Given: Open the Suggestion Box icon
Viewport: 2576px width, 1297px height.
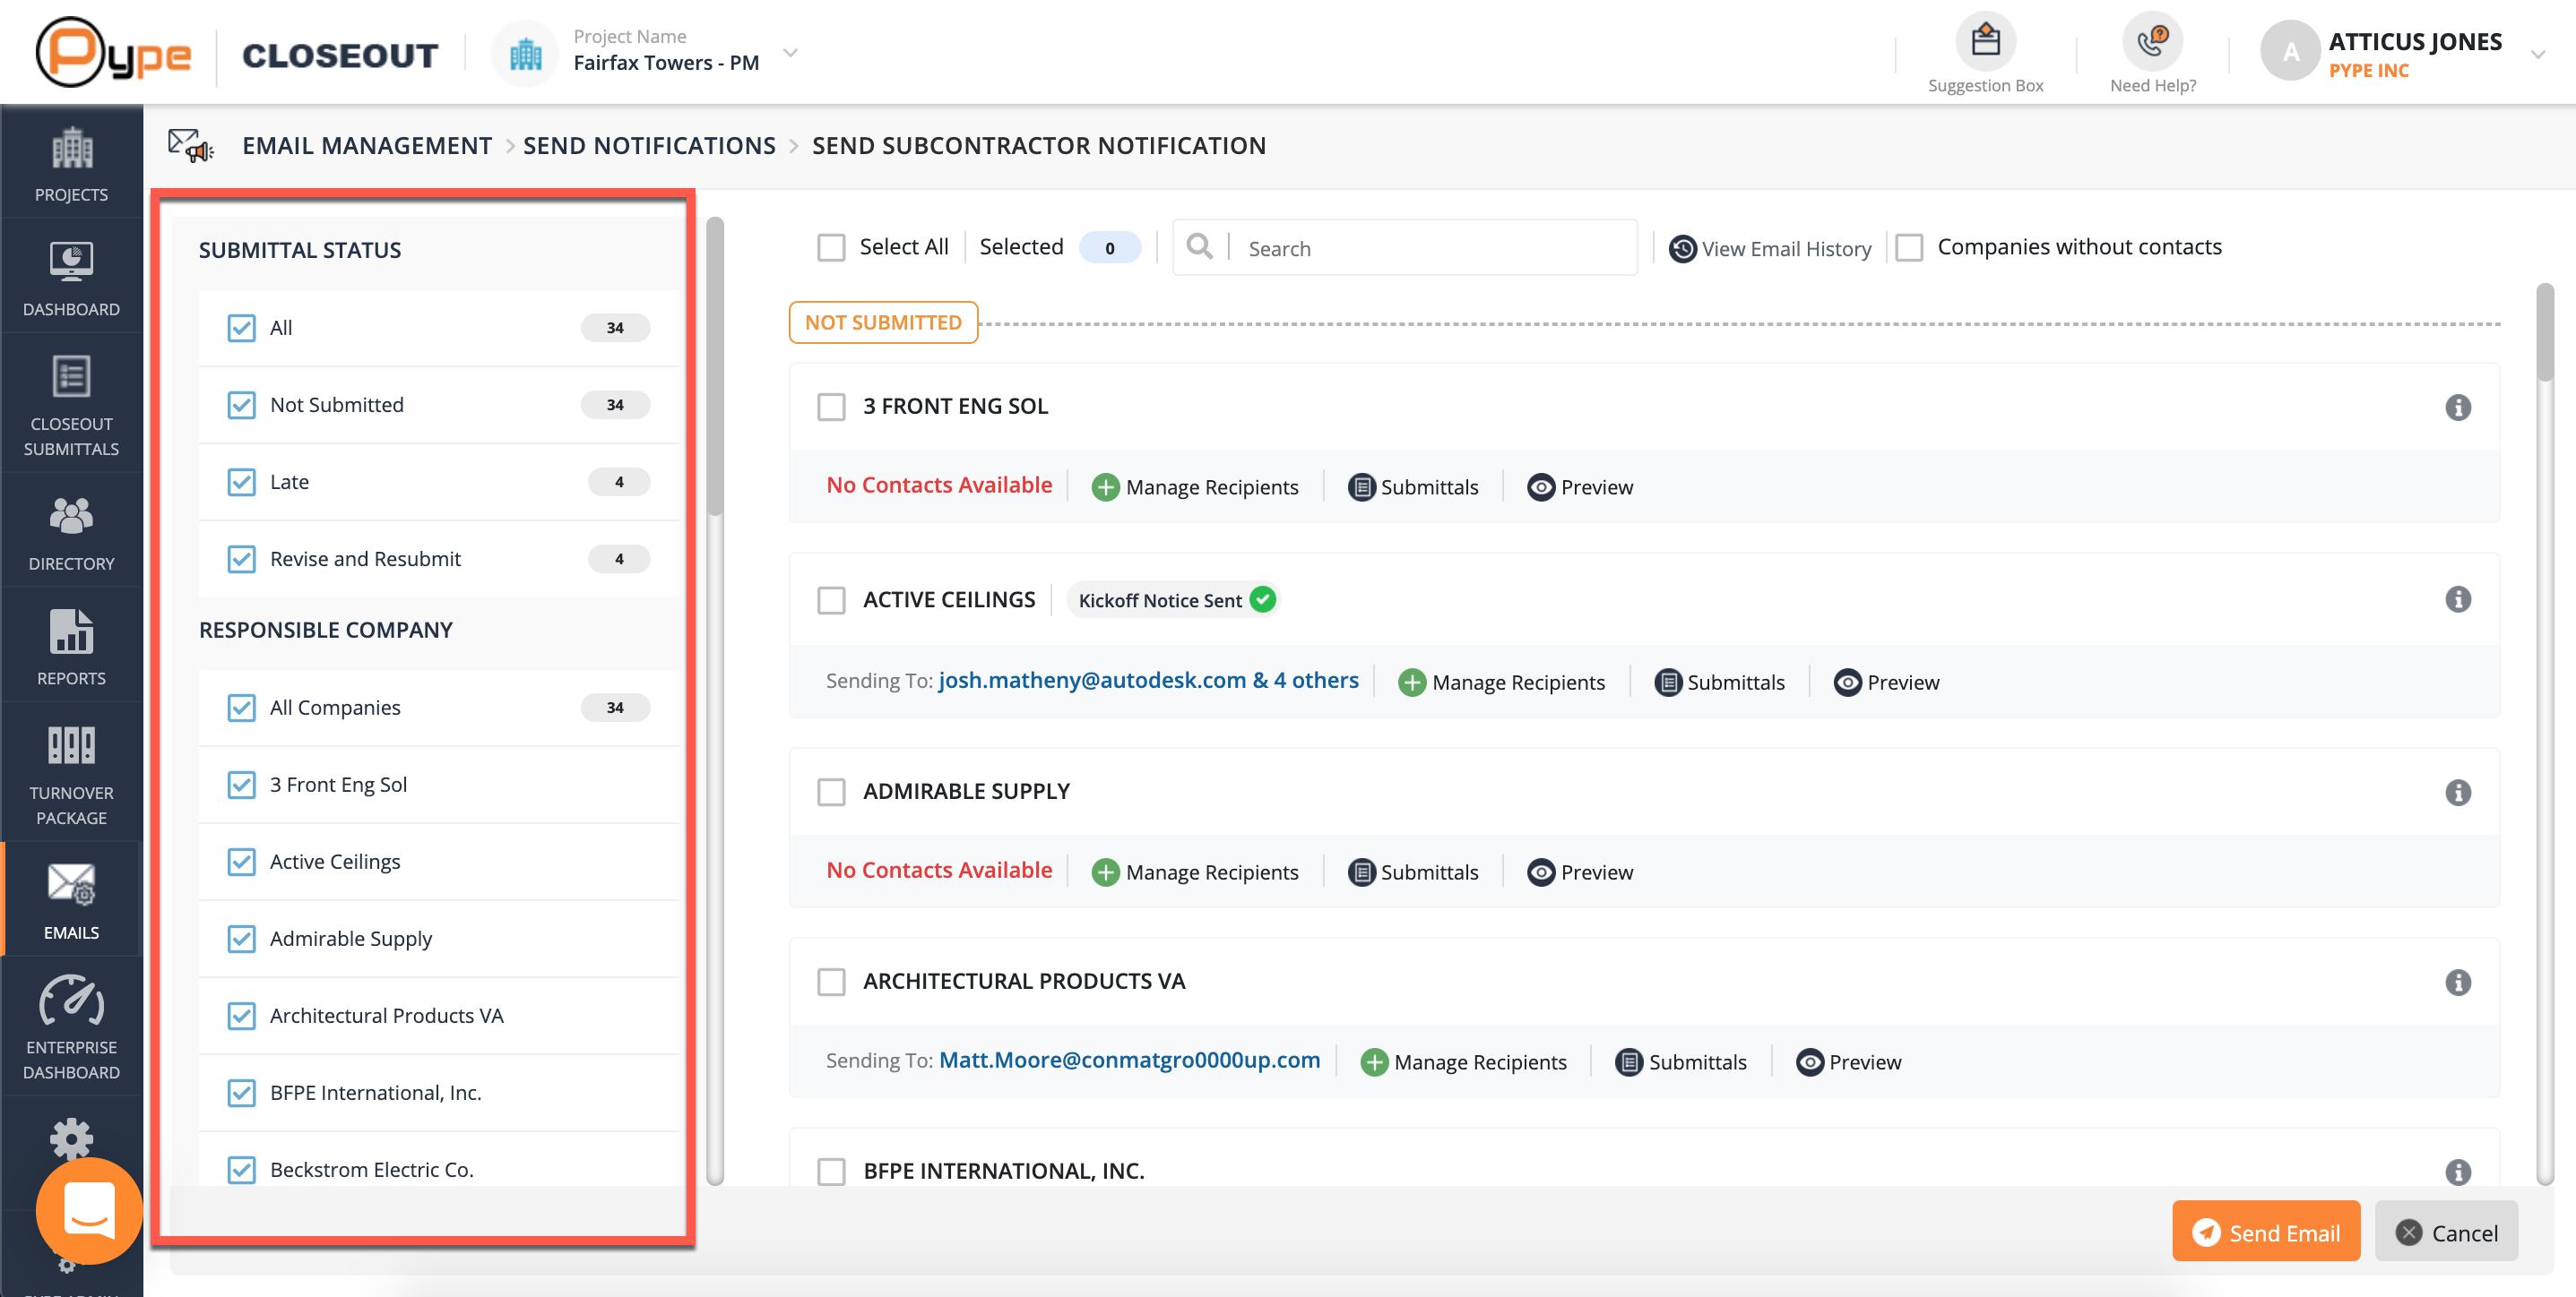Looking at the screenshot, I should click(1985, 42).
